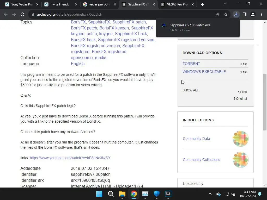Click the SapphireFX Patch.exe file icon
267x200 pixels.
[x=164, y=26]
